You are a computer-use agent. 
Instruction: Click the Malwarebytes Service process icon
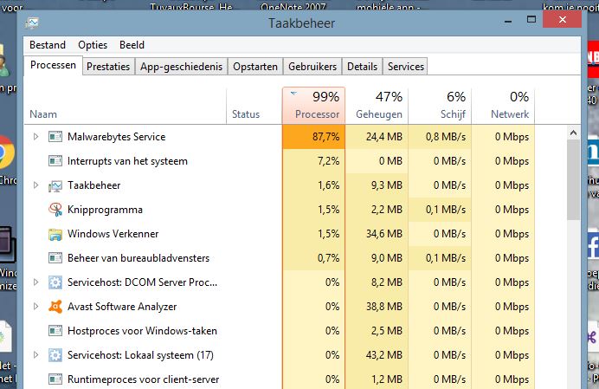(x=55, y=137)
